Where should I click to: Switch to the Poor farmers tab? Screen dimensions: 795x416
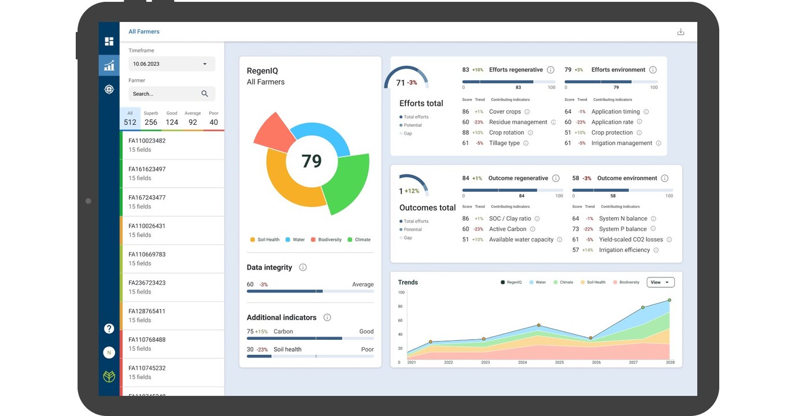click(214, 118)
